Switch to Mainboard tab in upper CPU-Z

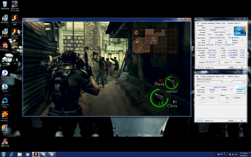pyautogui.click(x=211, y=23)
